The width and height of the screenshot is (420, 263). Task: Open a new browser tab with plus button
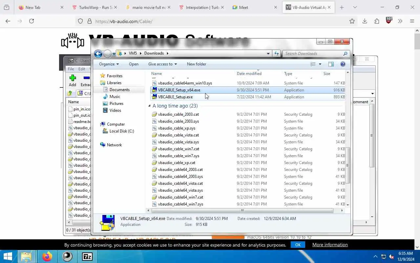[342, 7]
